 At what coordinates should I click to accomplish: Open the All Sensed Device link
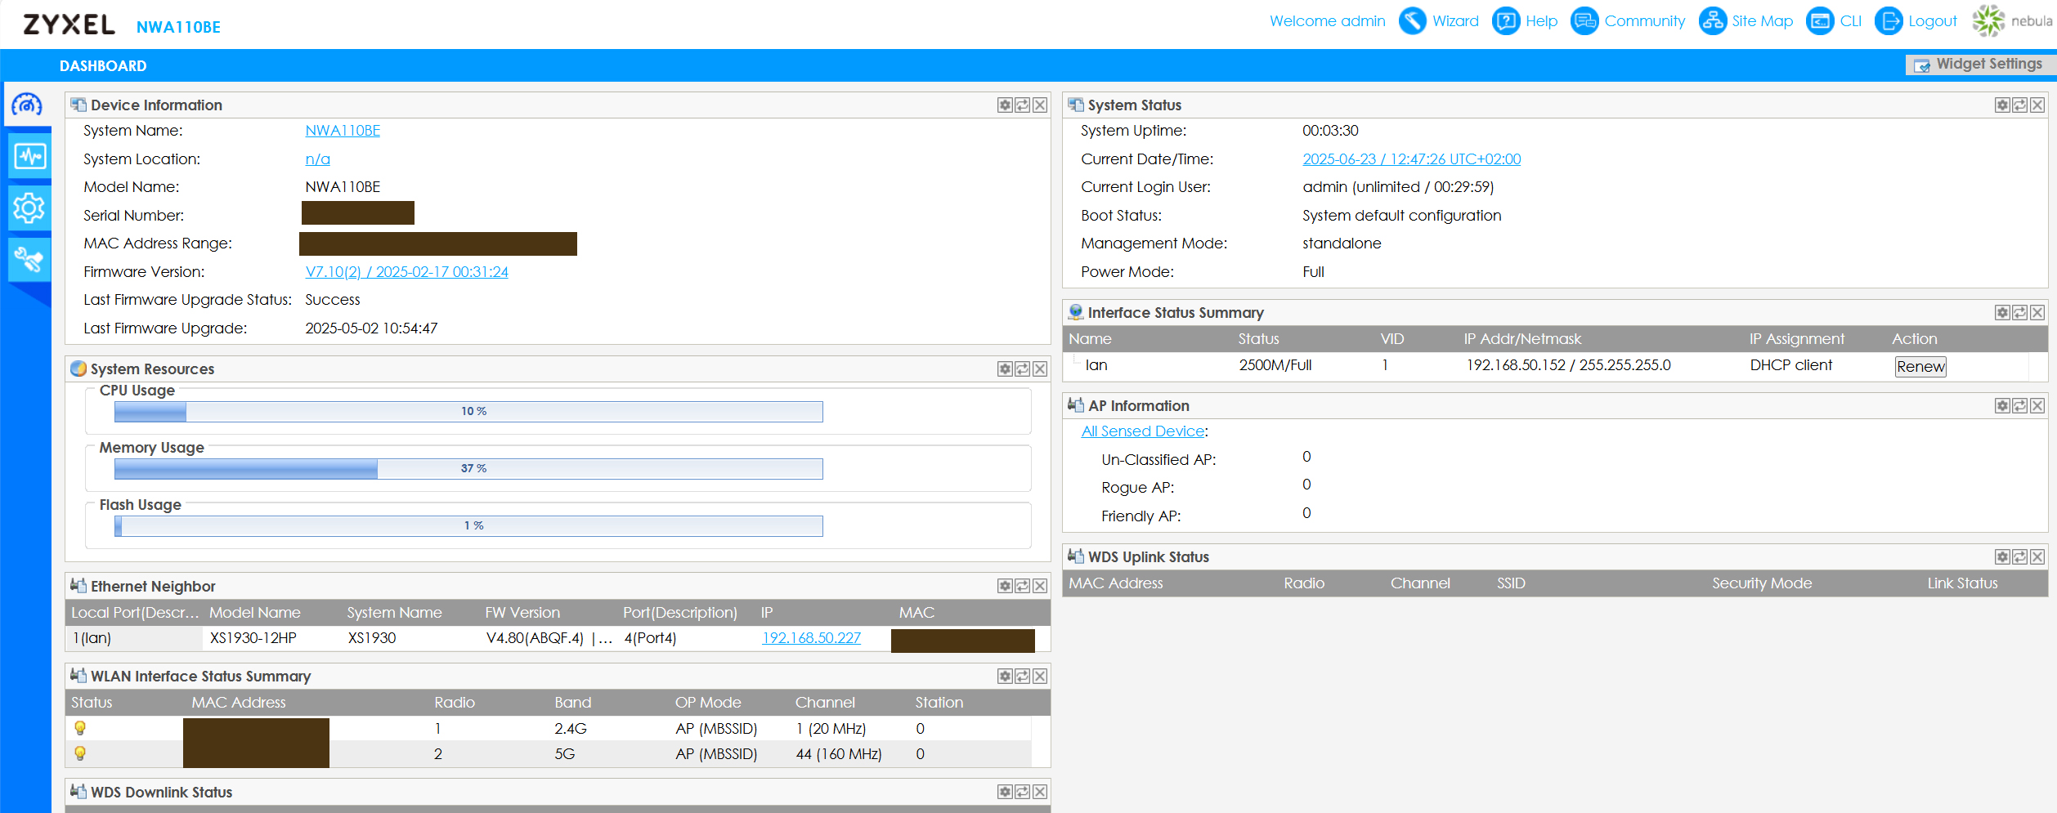coord(1143,431)
